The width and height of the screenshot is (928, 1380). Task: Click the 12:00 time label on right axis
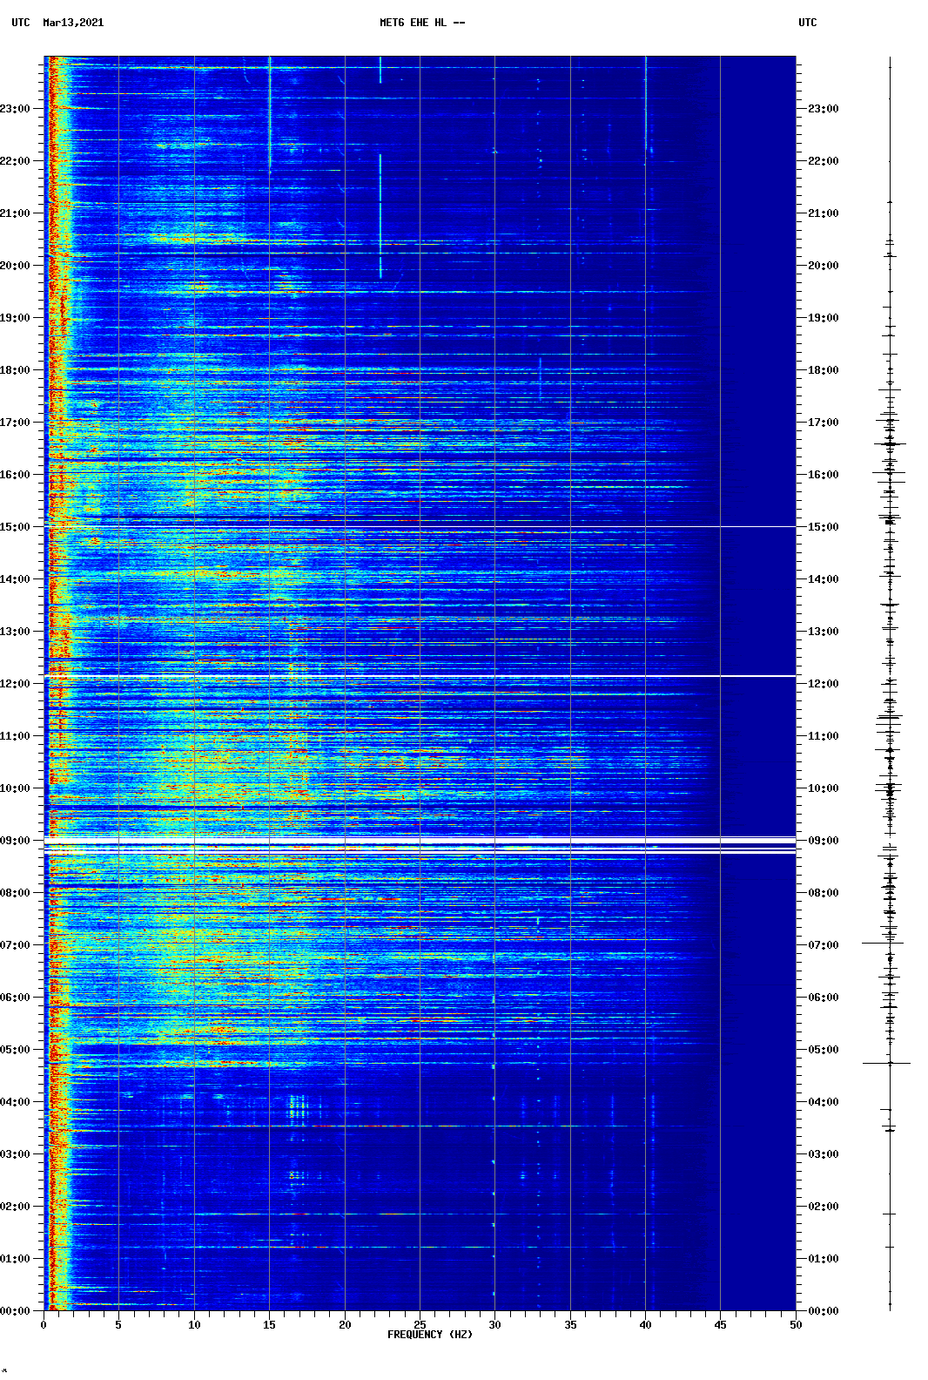pos(823,684)
